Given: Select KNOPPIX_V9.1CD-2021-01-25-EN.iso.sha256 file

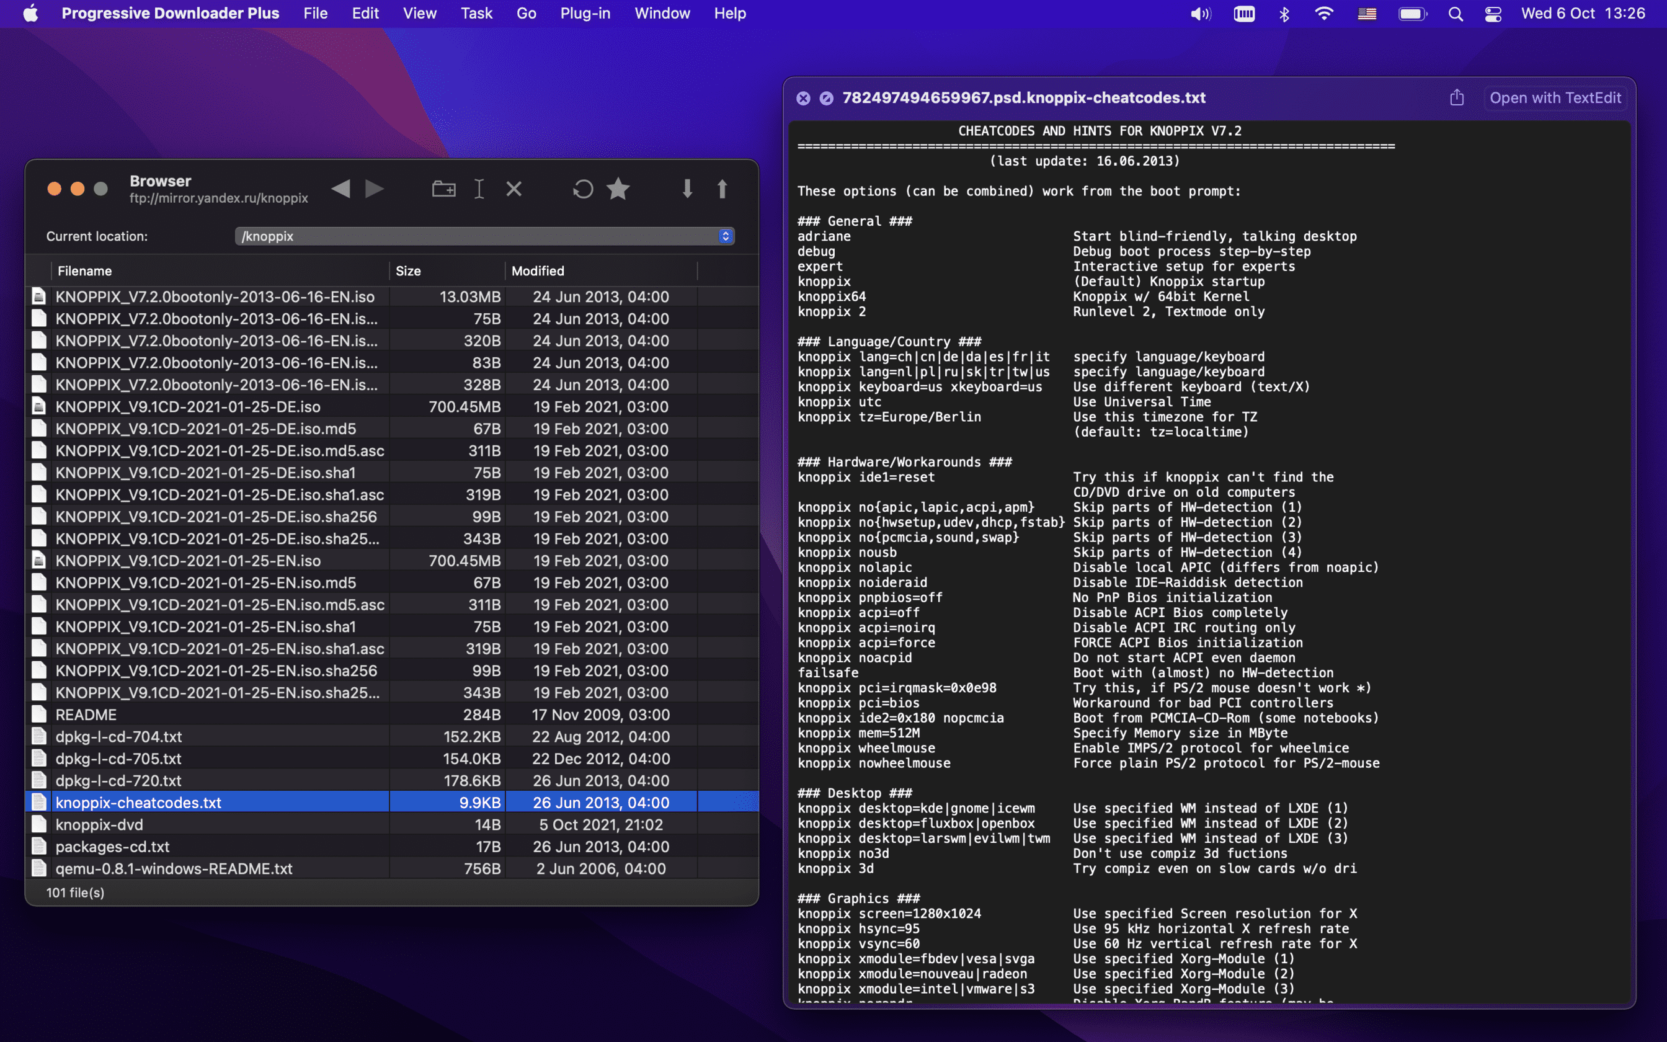Looking at the screenshot, I should 392,670.
